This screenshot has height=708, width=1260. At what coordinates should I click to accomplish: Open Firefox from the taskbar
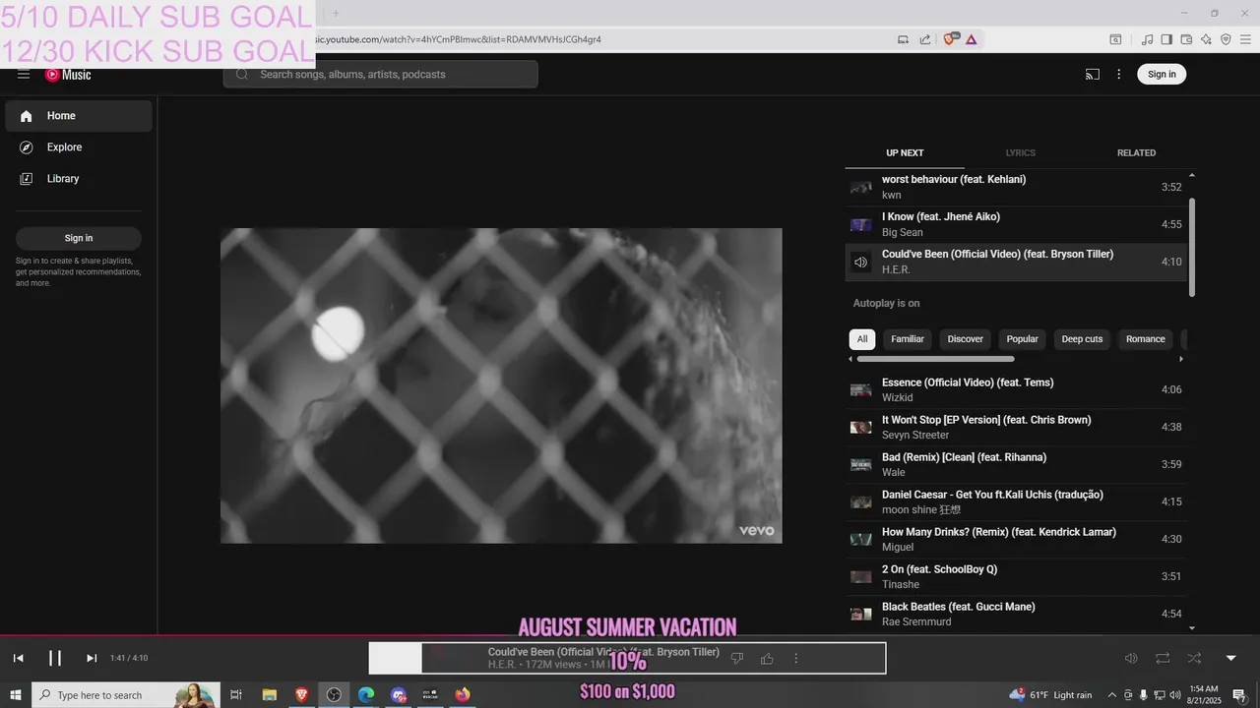pyautogui.click(x=463, y=695)
